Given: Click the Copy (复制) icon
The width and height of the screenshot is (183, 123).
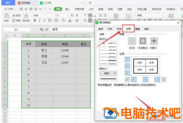Looking at the screenshot, I should pyautogui.click(x=14, y=20).
